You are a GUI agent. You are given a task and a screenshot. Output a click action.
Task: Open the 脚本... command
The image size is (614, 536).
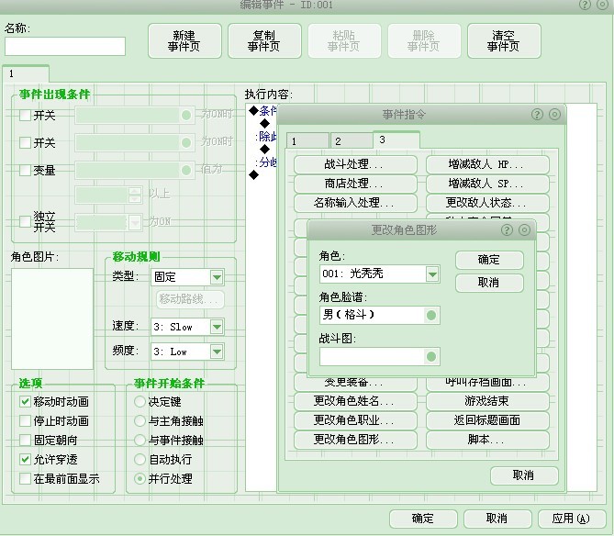[487, 440]
